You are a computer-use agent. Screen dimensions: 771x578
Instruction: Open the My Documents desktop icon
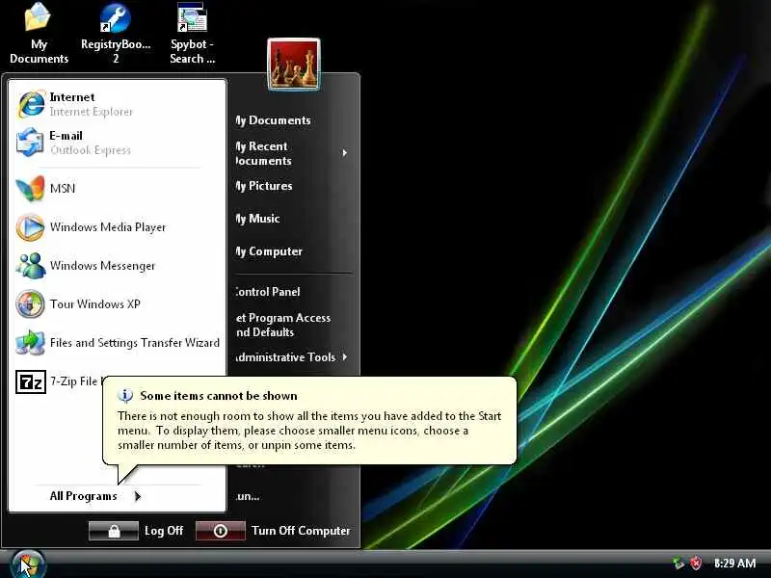click(x=39, y=33)
